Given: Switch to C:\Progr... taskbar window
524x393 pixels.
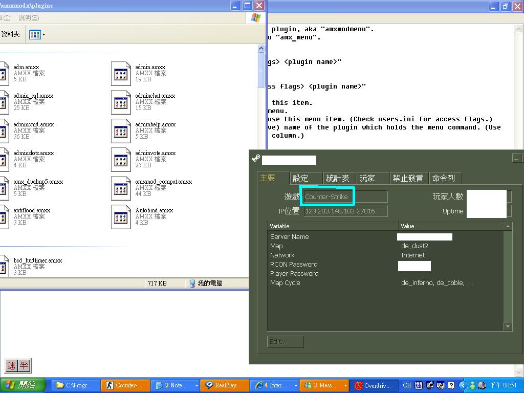Looking at the screenshot, I should [x=77, y=386].
